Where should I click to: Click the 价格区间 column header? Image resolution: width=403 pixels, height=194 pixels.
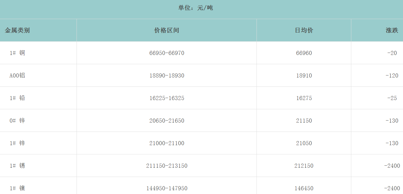point(167,30)
